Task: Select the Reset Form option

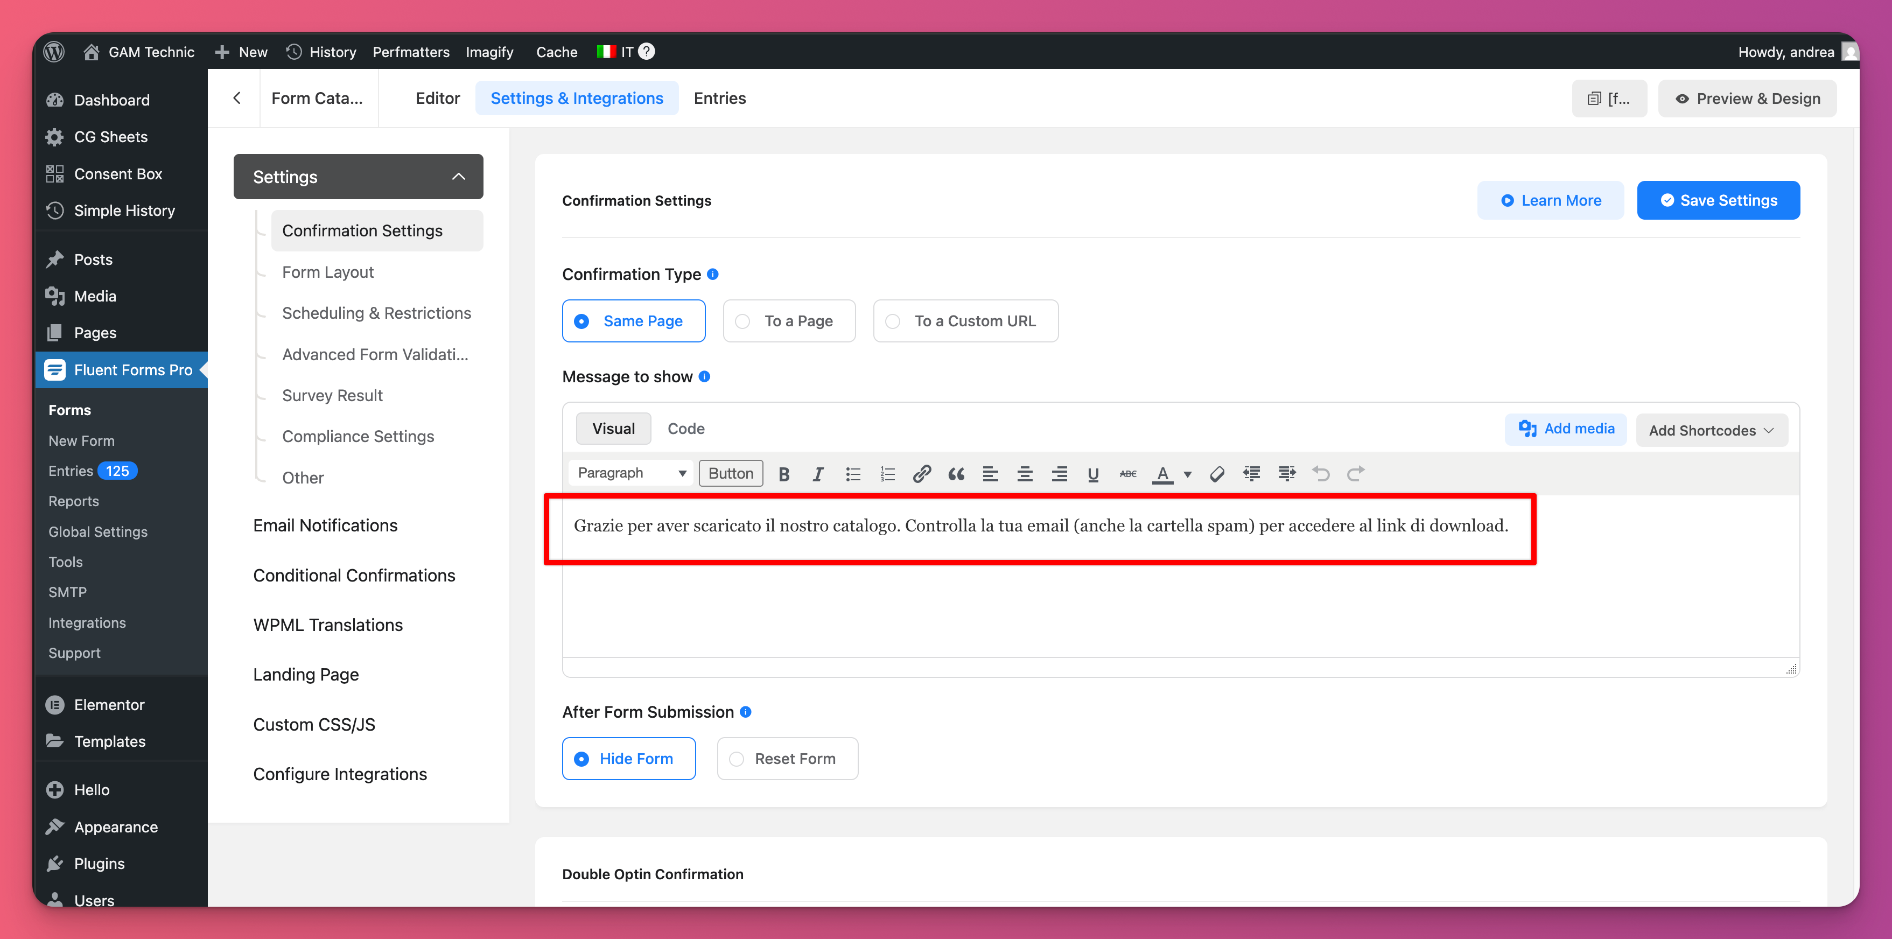Action: 787,758
